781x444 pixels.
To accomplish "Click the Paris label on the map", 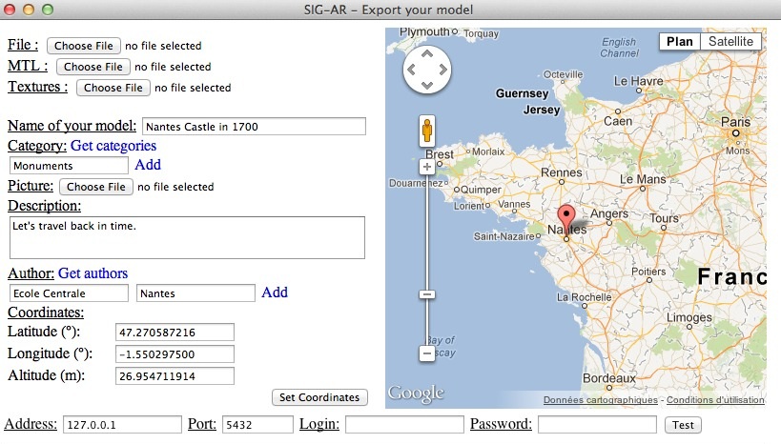I will [x=735, y=121].
